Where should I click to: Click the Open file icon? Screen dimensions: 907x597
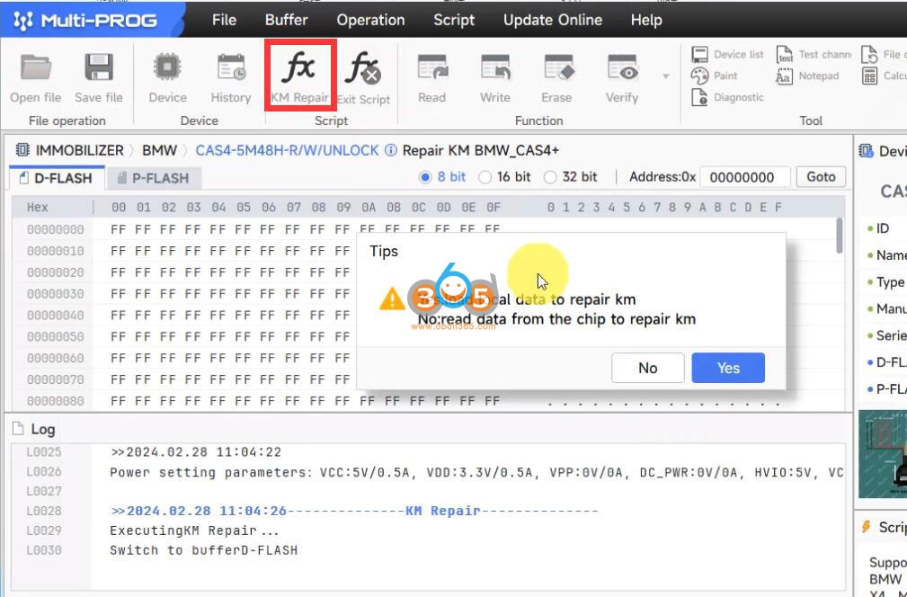(36, 67)
